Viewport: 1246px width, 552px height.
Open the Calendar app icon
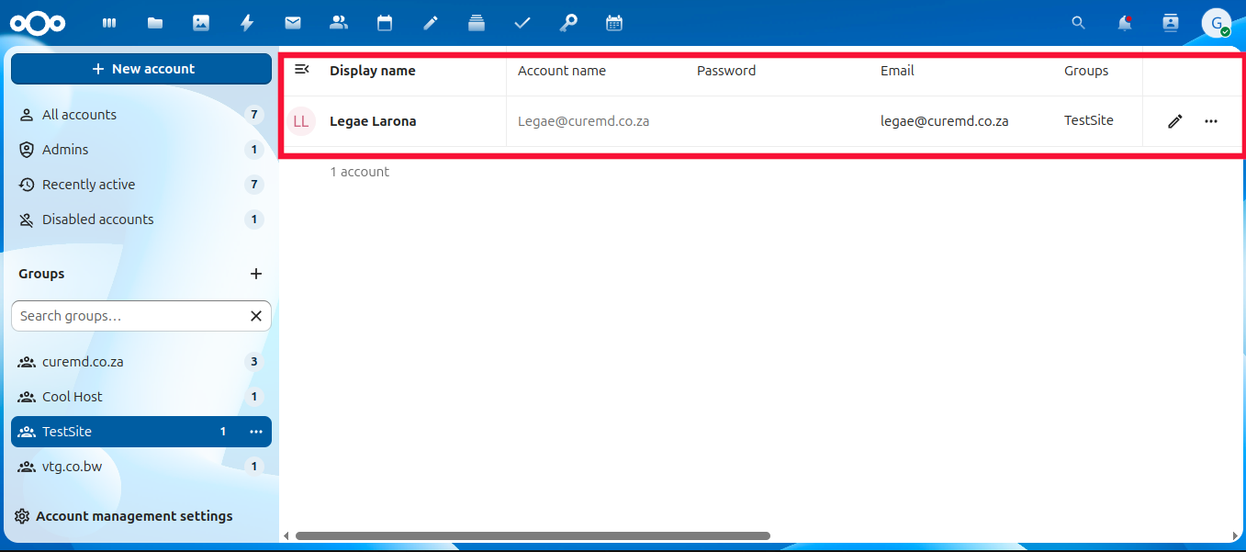pos(385,23)
